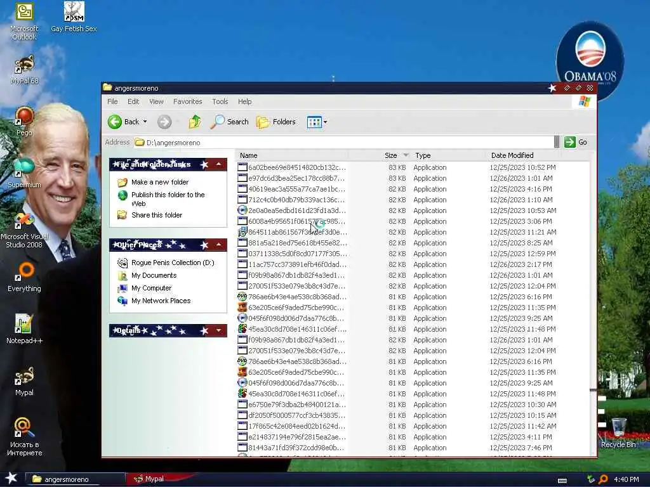Image resolution: width=650 pixels, height=487 pixels.
Task: Sort by the Date Modified column header
Action: (x=523, y=155)
